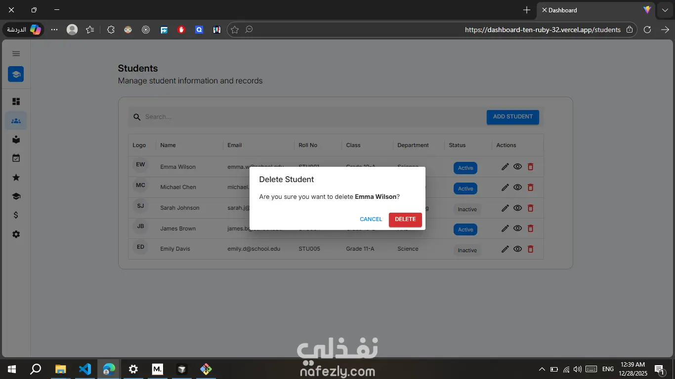
Task: View Michael Chen's details with eye icon
Action: coord(517,188)
